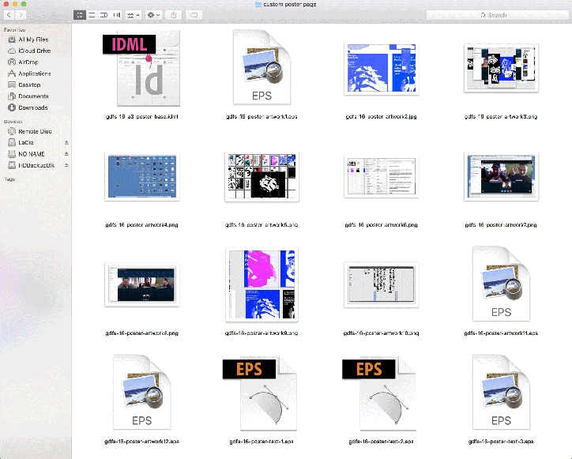Switch to icon view

pos(80,15)
